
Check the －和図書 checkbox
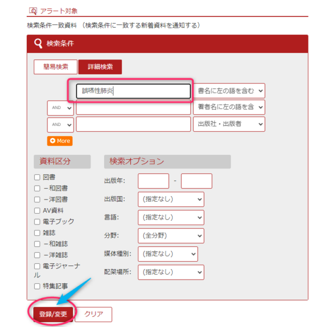coord(37,189)
